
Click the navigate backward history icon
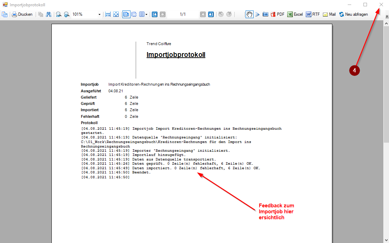(221, 14)
